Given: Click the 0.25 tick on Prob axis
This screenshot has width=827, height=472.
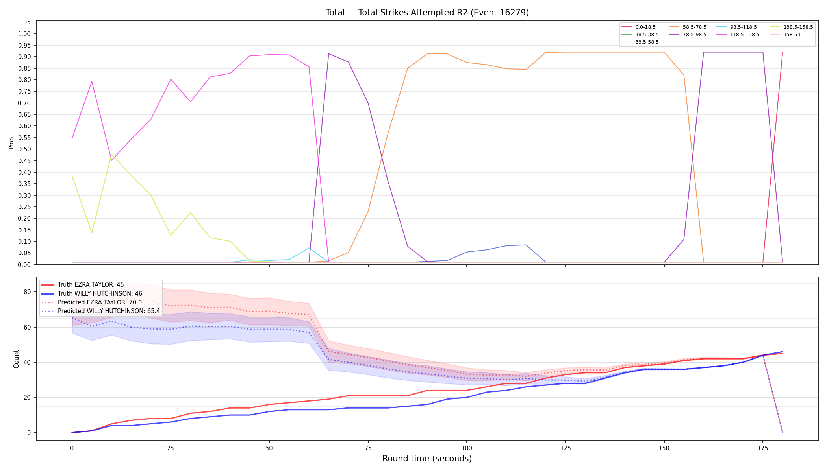Looking at the screenshot, I should (24, 207).
